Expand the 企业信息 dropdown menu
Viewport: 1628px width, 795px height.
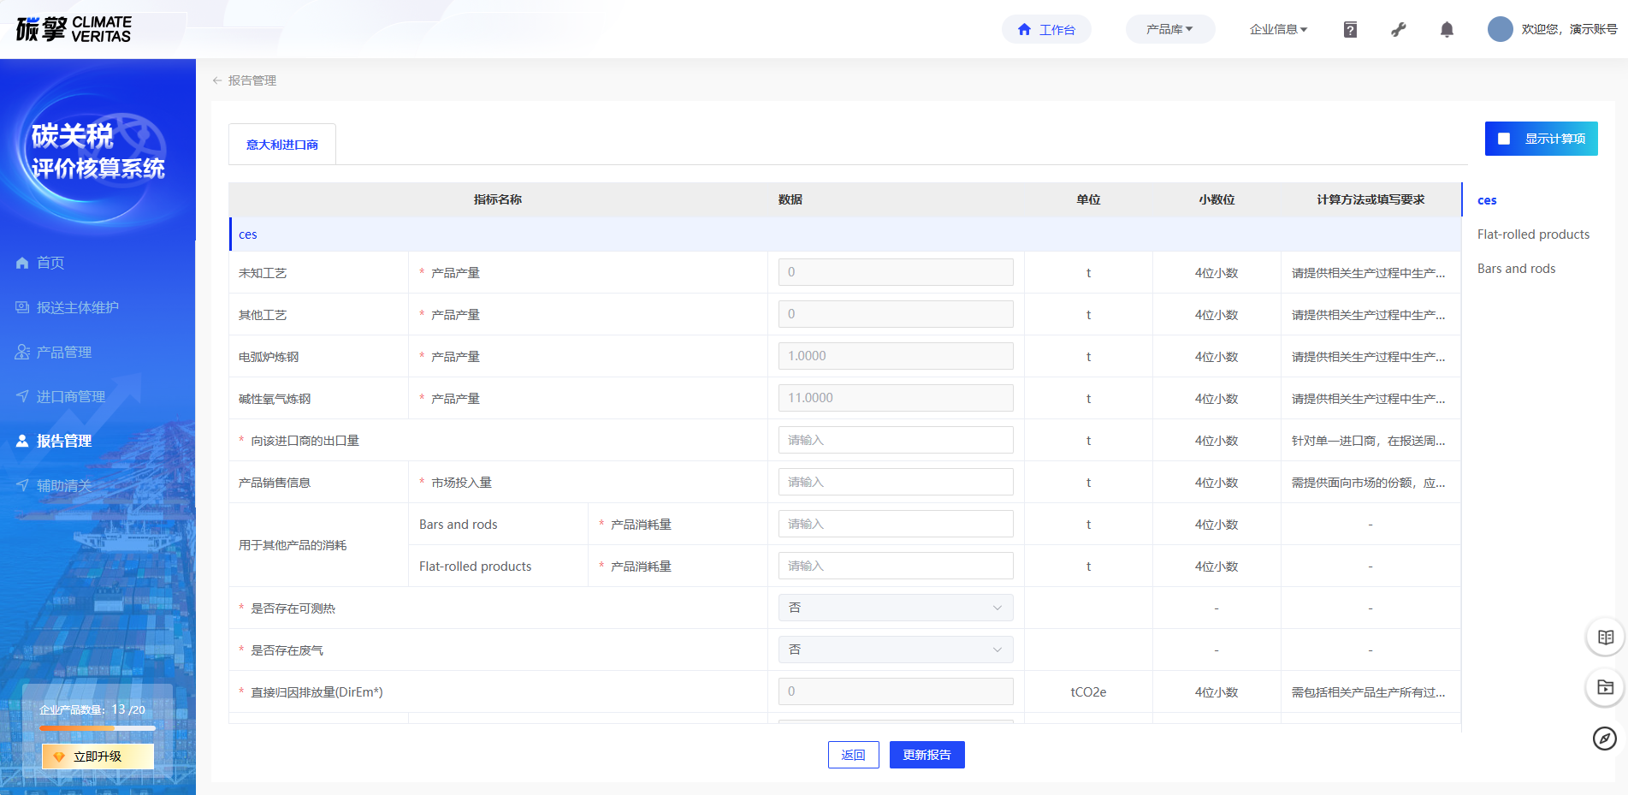click(1278, 29)
